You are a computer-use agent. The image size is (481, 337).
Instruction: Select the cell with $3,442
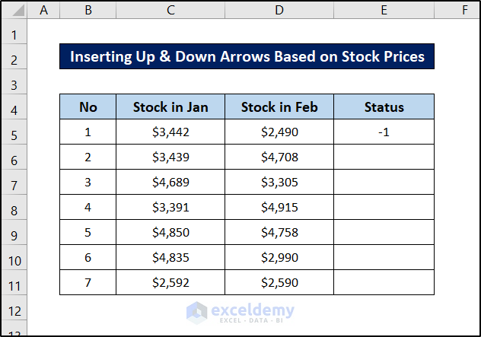[170, 132]
